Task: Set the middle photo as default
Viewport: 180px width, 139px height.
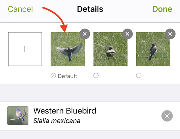Action: [96, 75]
